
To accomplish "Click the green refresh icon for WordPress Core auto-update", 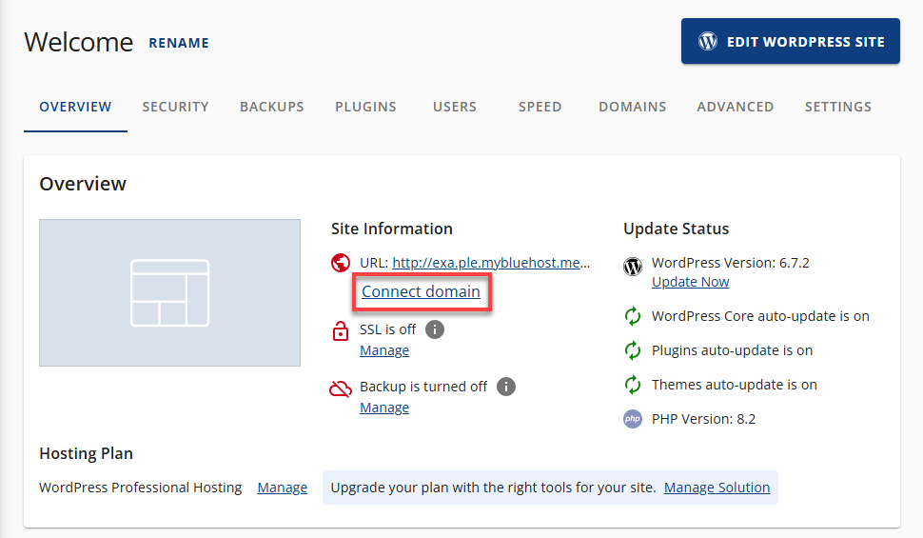I will [x=632, y=316].
